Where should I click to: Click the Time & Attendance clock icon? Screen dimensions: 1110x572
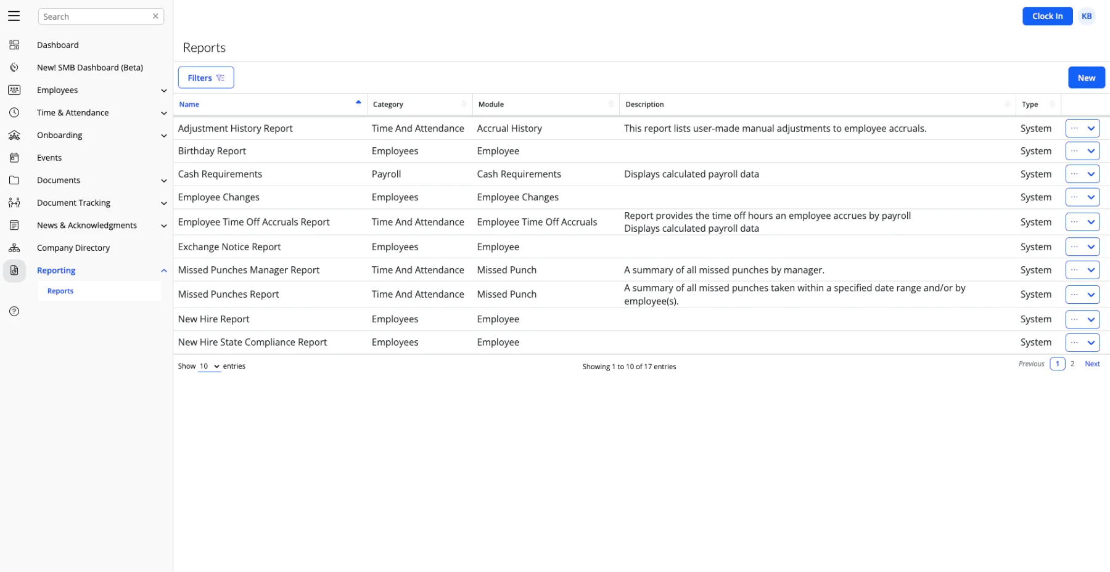pyautogui.click(x=14, y=113)
